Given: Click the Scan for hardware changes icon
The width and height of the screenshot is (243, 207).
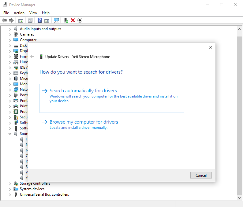Looking at the screenshot, I should (56, 20).
